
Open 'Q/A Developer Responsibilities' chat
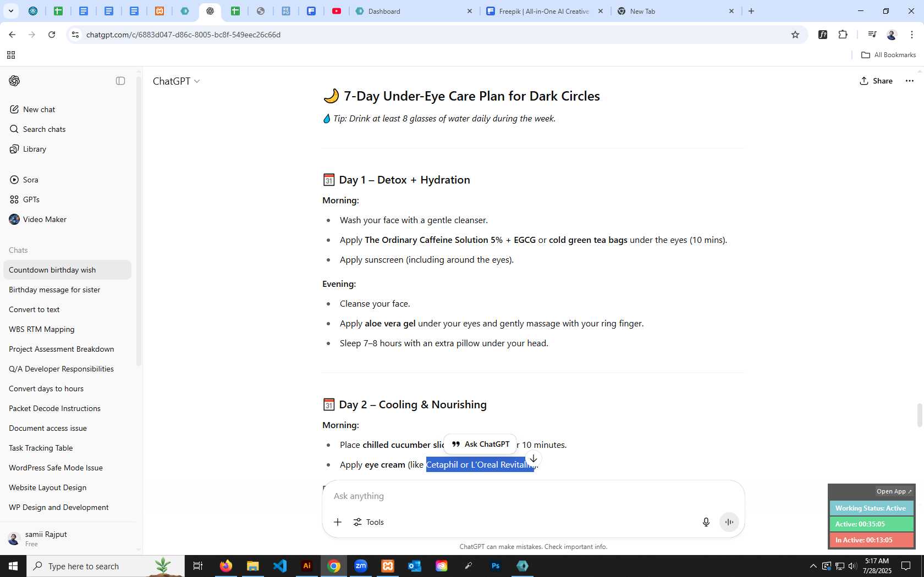tap(67, 369)
